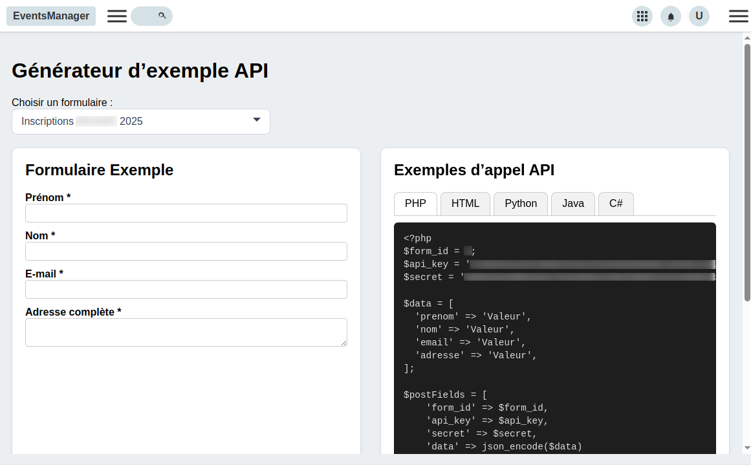Click into the E-mail field
Viewport: 751px width, 465px height.
[x=186, y=290]
